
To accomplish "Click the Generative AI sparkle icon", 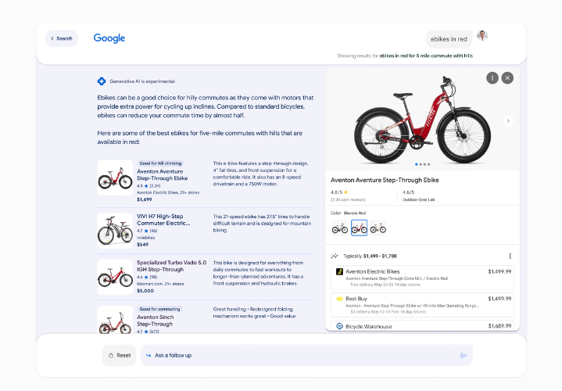I will click(x=102, y=81).
